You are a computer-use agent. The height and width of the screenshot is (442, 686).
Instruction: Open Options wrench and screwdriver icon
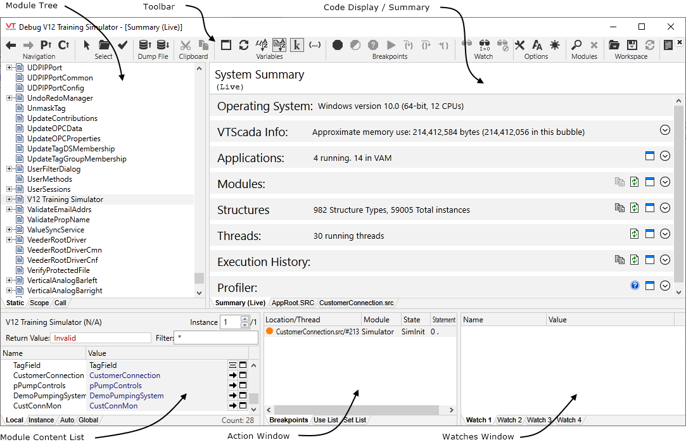pos(519,45)
